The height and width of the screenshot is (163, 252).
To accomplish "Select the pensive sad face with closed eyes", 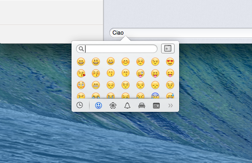I will coord(111,85).
